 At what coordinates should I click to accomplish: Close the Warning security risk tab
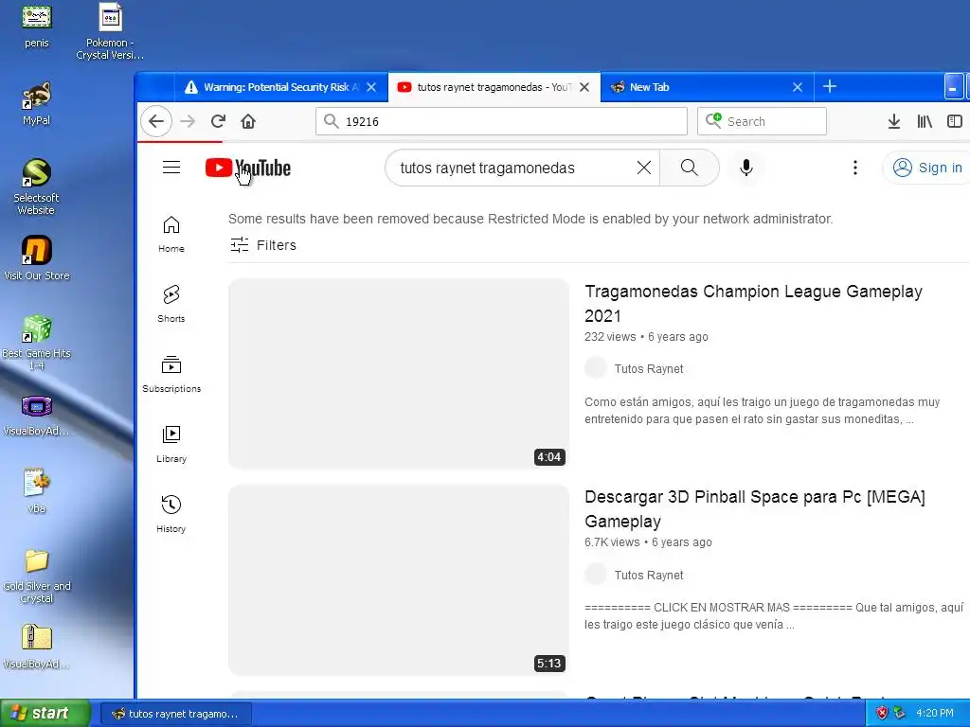pyautogui.click(x=371, y=87)
